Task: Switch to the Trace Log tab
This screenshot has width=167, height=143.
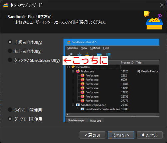Action: (95, 121)
